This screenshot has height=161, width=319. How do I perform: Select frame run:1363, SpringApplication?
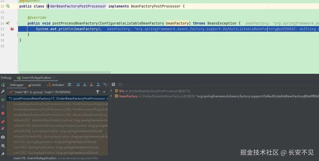(58, 147)
